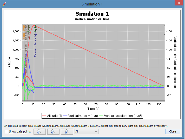Click the Stage separation event label
The height and width of the screenshot is (139, 185).
point(26,34)
